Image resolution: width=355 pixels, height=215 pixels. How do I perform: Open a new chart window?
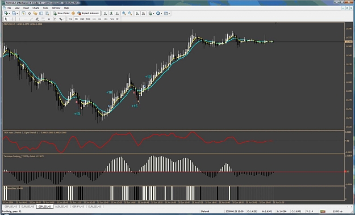[6, 14]
